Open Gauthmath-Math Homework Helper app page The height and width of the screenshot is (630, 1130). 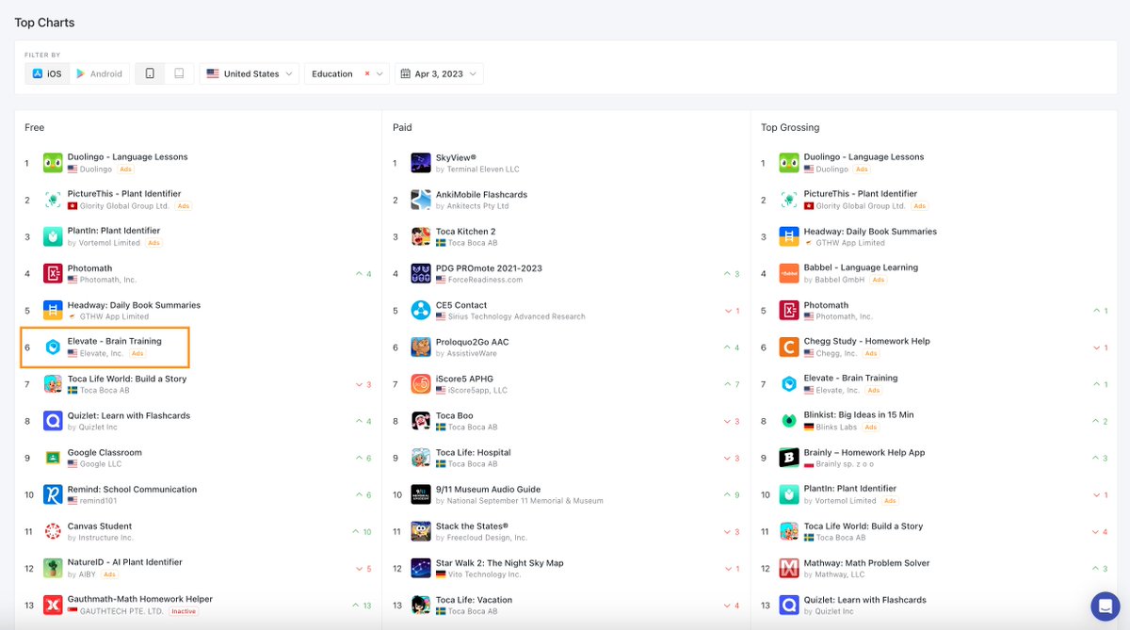click(x=140, y=599)
